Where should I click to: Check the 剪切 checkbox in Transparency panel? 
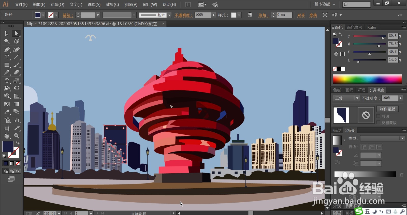tap(378, 116)
